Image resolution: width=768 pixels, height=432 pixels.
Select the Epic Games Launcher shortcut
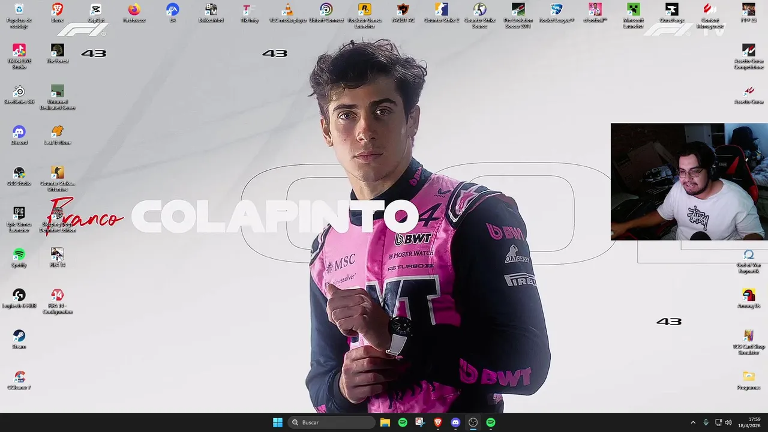point(19,220)
